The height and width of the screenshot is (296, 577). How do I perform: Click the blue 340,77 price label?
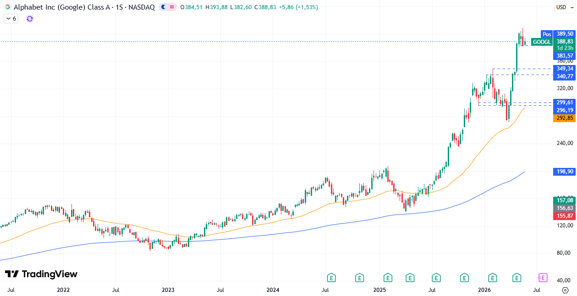564,77
